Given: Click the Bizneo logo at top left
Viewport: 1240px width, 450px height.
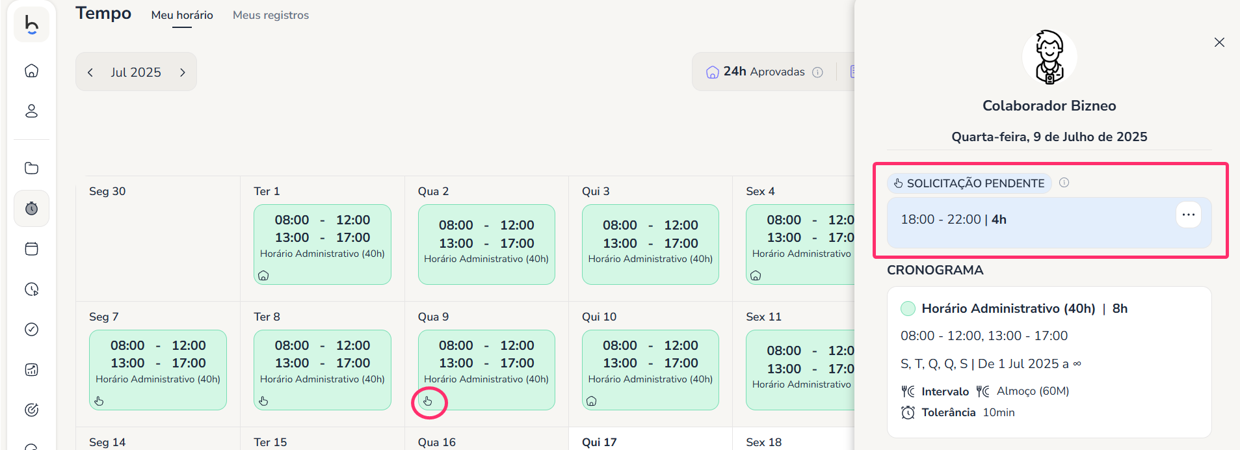Looking at the screenshot, I should [31, 25].
